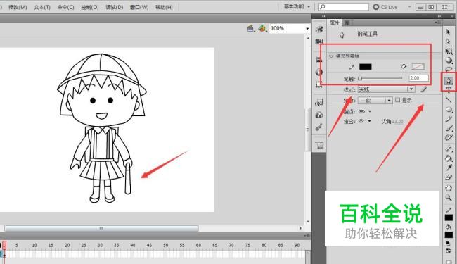Click the edit stroke style pencil icon
The width and height of the screenshot is (457, 264).
tap(424, 89)
